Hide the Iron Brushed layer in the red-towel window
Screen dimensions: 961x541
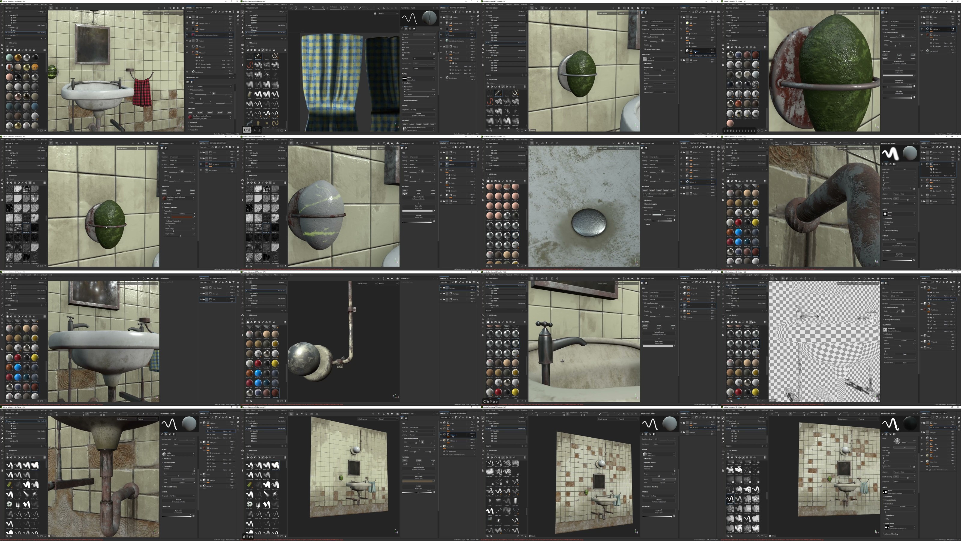point(187,72)
